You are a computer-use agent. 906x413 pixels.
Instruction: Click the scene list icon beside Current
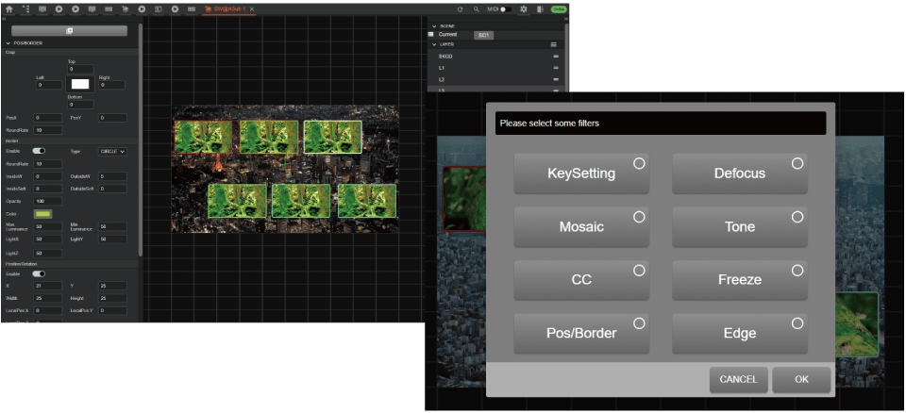pyautogui.click(x=431, y=34)
